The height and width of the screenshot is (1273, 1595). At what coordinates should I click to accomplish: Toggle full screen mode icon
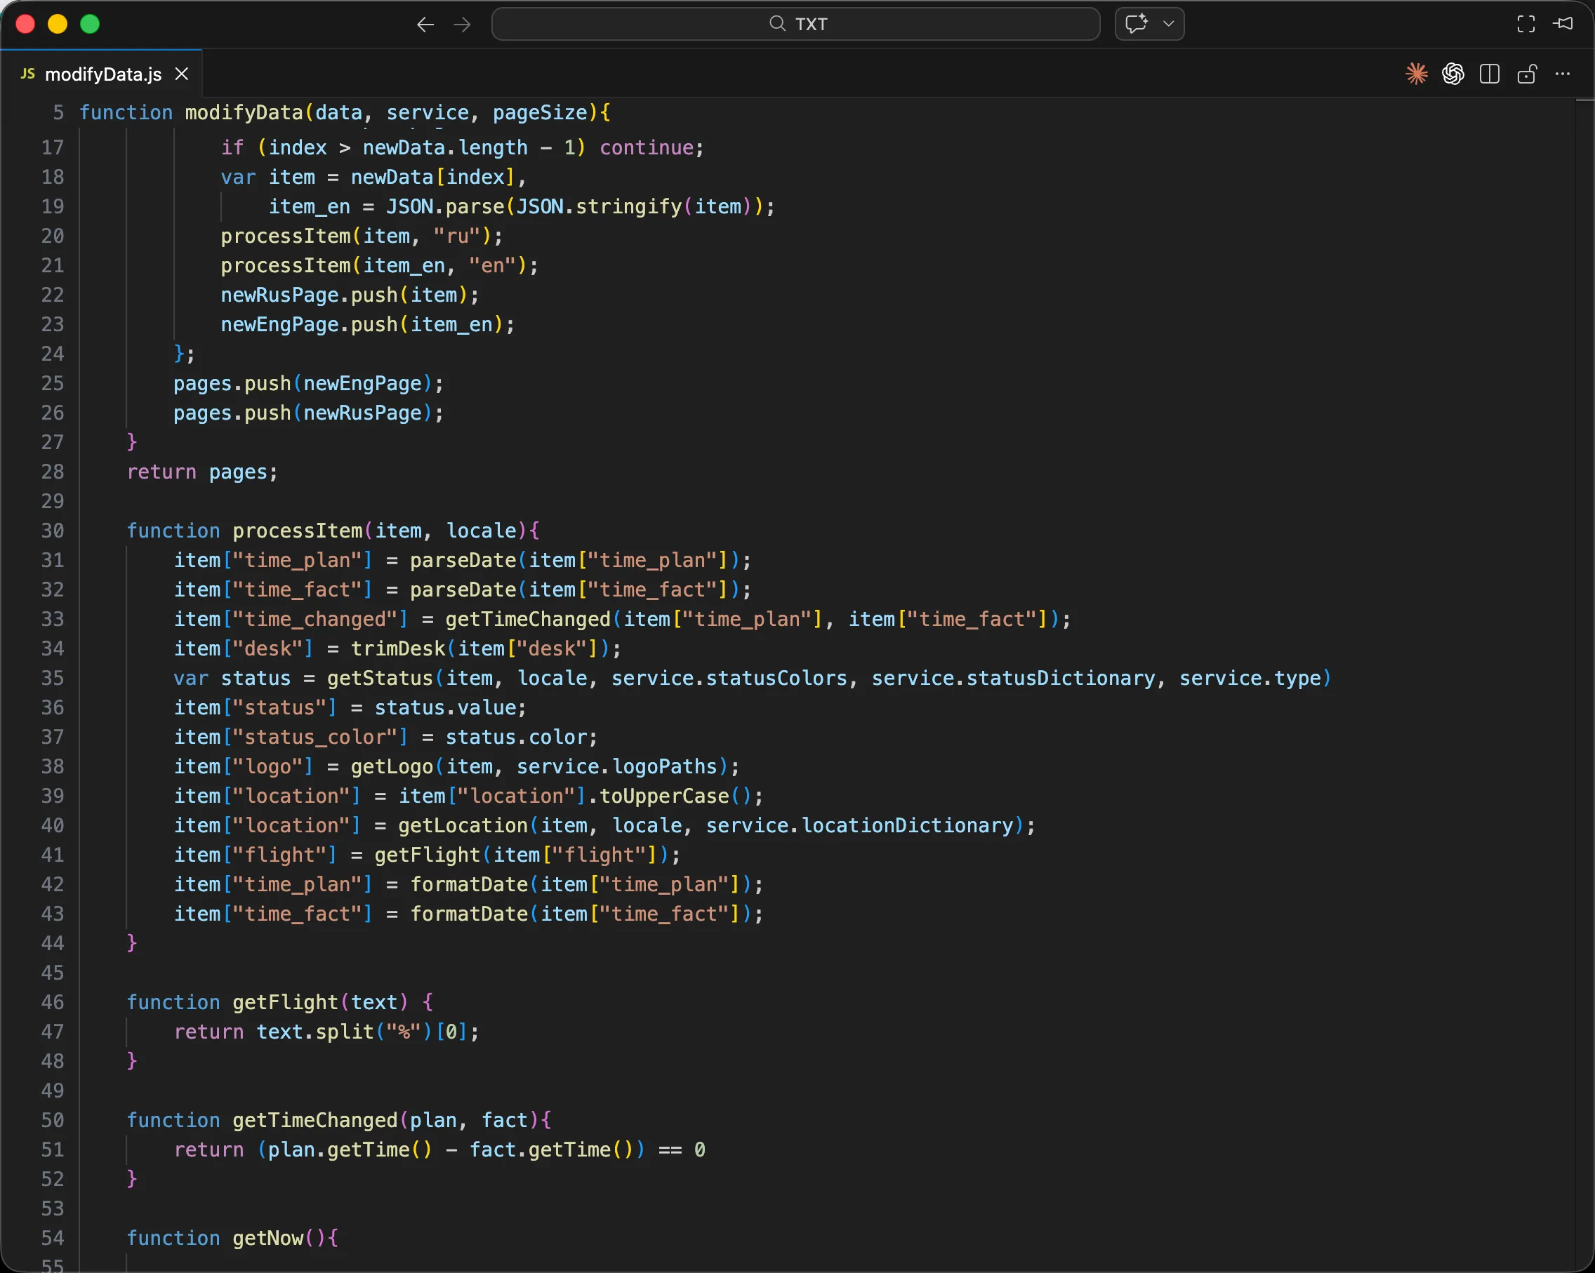tap(1525, 25)
